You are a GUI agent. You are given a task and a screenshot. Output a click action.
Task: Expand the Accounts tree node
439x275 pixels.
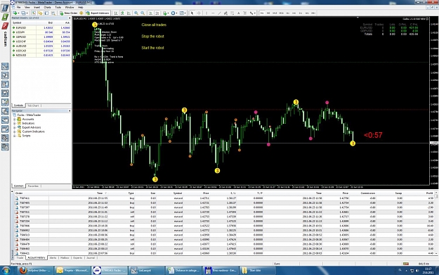click(15, 119)
